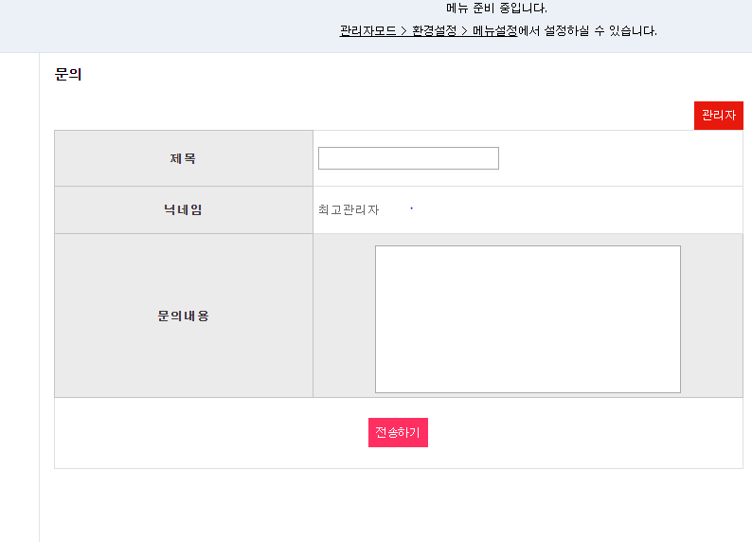Image resolution: width=752 pixels, height=542 pixels.
Task: Click the 에서 설정하실 수 있습니다 text
Action: (587, 31)
